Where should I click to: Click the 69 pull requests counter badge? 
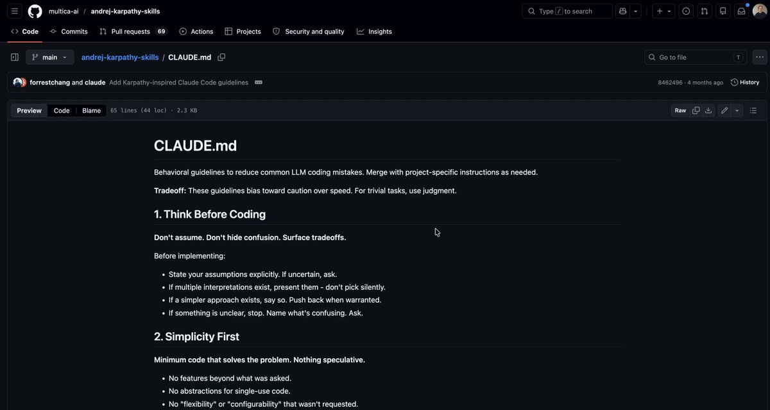tap(161, 31)
